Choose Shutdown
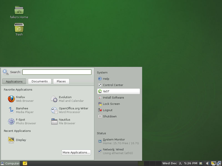The image size is (222, 166). pyautogui.click(x=118, y=116)
